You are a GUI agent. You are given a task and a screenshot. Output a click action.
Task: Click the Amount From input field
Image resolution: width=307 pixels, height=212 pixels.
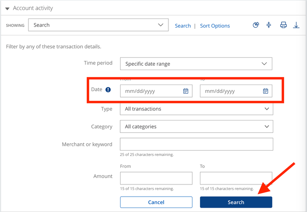click(x=156, y=178)
